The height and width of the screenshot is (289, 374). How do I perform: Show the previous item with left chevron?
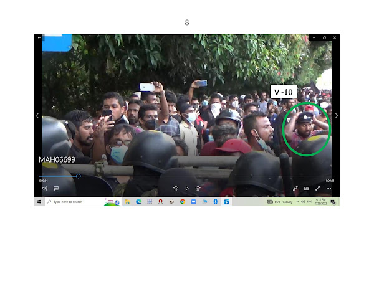37,116
